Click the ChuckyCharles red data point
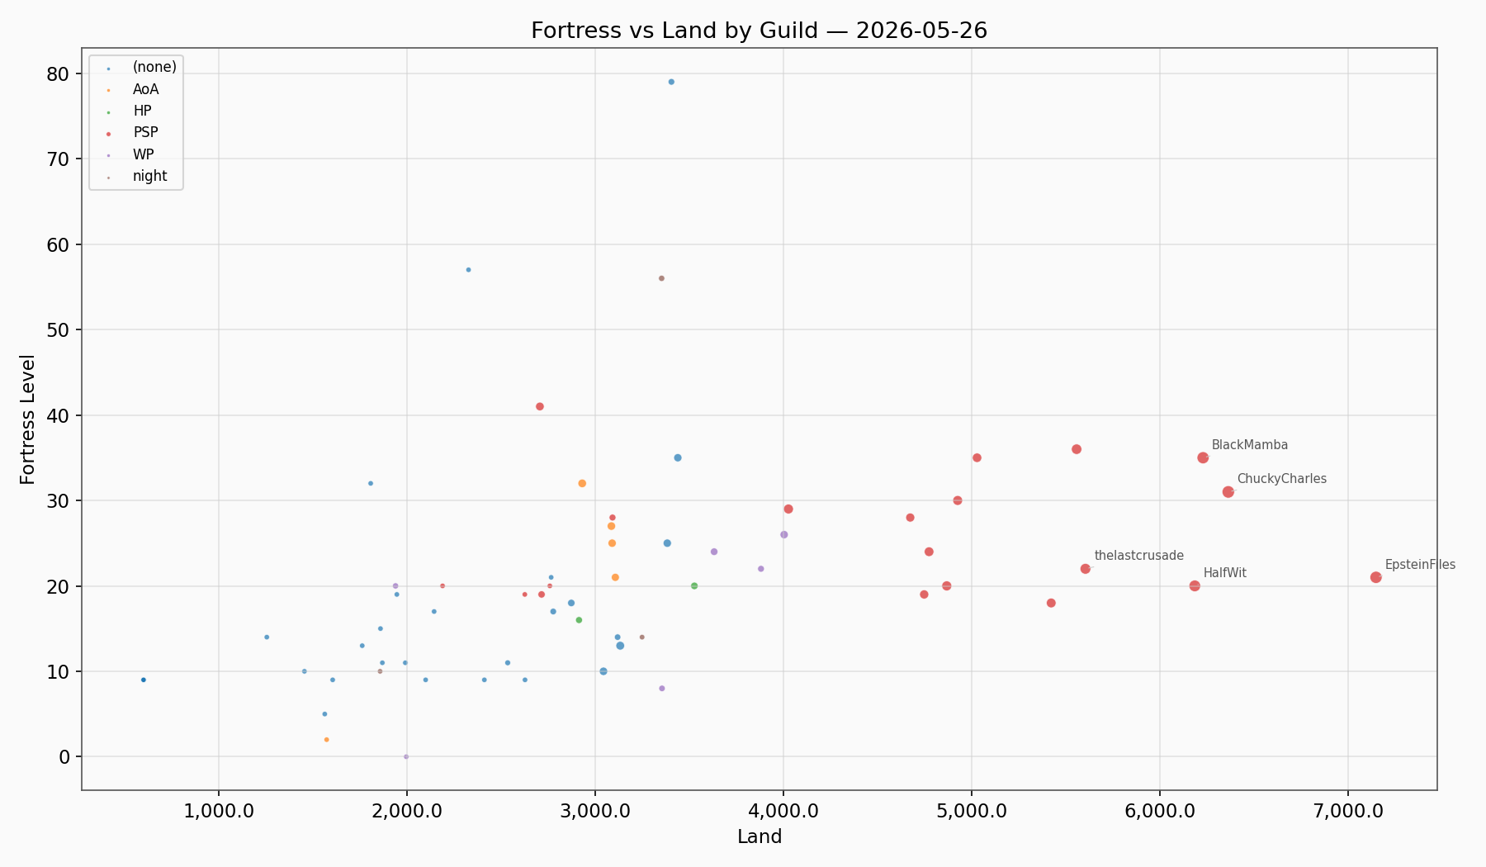1486x867 pixels. tap(1228, 491)
